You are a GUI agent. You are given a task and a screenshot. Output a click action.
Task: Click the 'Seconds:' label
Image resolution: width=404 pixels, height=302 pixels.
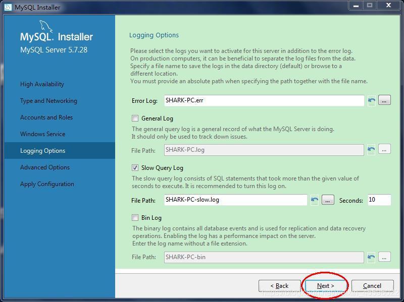(351, 200)
